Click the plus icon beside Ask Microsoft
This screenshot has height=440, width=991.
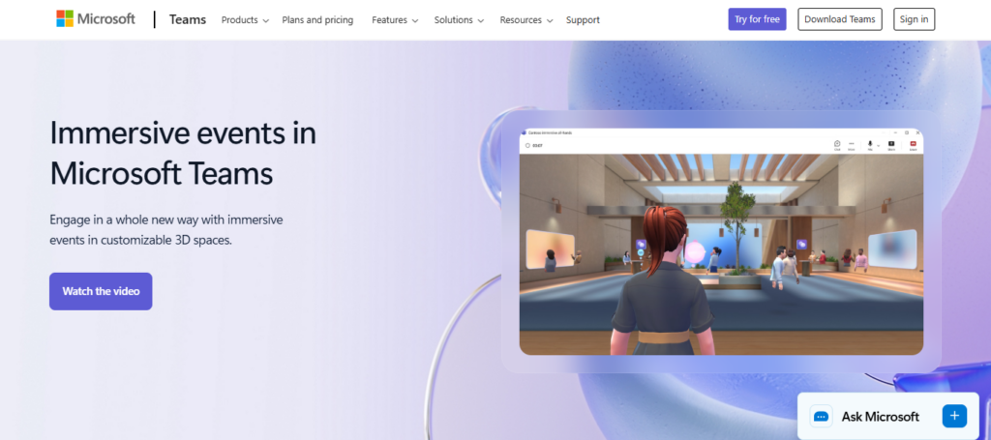(x=954, y=416)
